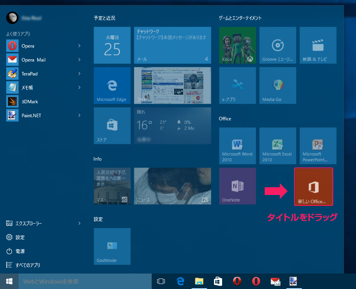Open the Xbox tile

(x=238, y=45)
